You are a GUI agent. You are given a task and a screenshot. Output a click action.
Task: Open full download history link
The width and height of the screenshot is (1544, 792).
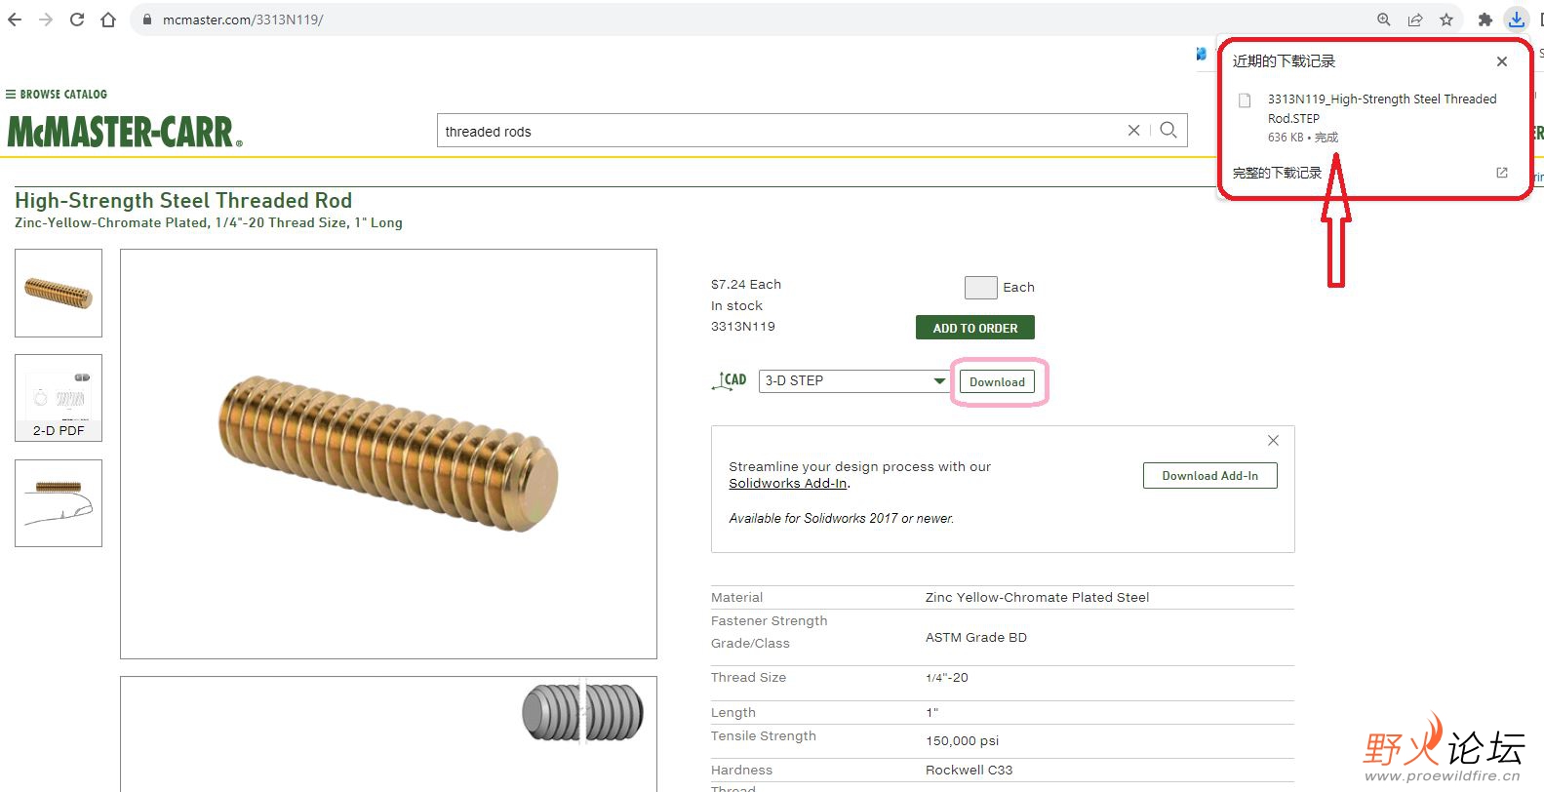(x=1277, y=173)
